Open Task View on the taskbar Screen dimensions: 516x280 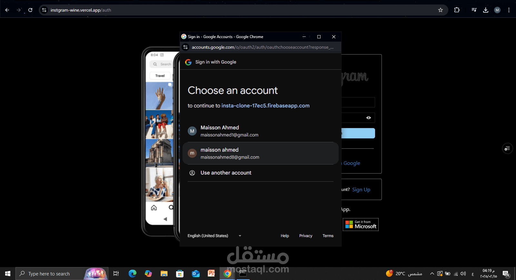coord(116,274)
